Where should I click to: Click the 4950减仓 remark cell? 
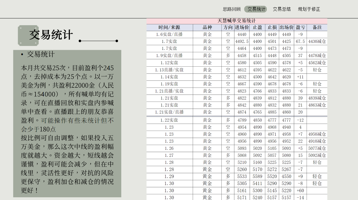click(x=317, y=134)
